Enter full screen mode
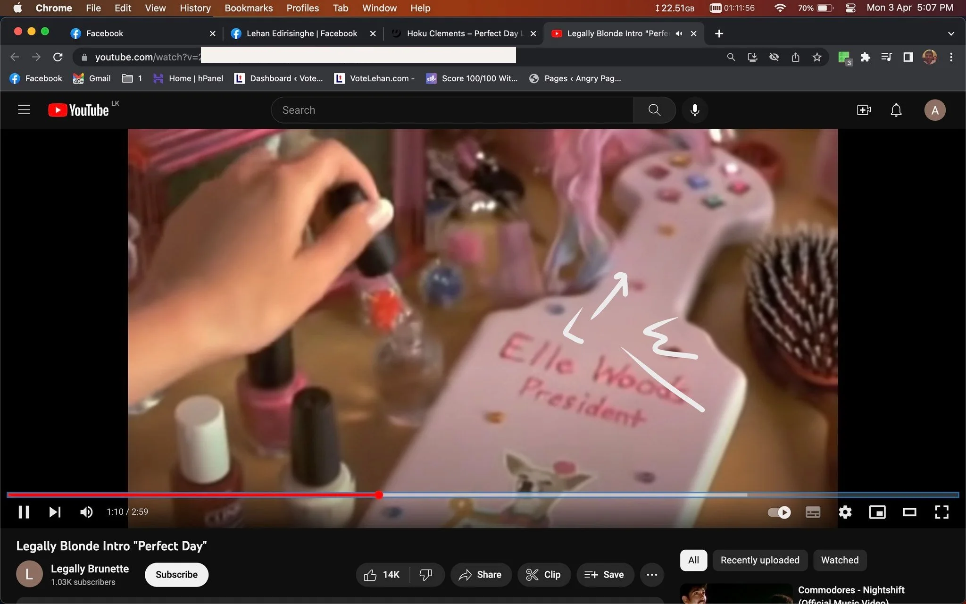 pyautogui.click(x=941, y=512)
